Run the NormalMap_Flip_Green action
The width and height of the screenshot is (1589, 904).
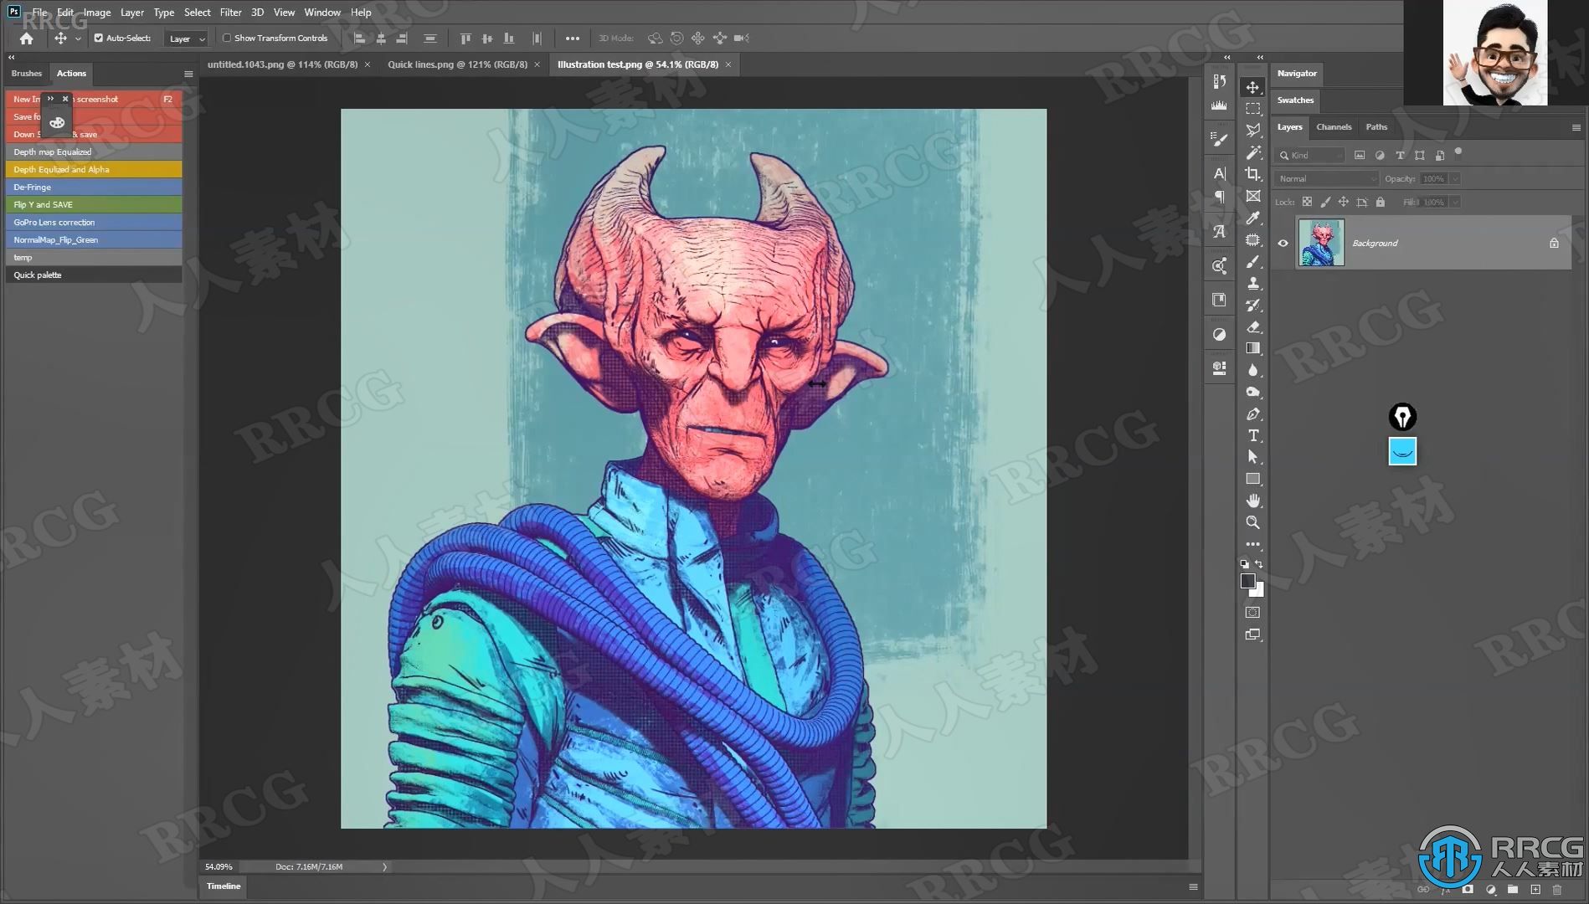(x=94, y=240)
